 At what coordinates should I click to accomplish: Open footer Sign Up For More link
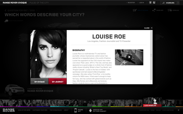tap(24, 110)
